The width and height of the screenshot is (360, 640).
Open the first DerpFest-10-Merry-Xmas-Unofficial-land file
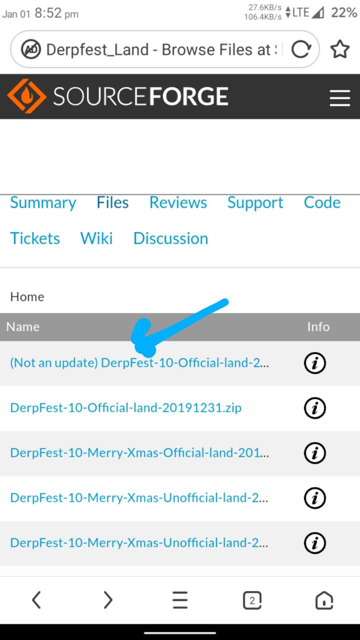(x=139, y=498)
